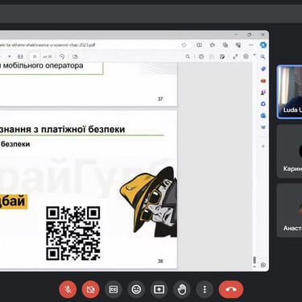Click save icon in PDF toolbar
Image resolution: width=302 pixels, height=302 pixels.
tap(212, 56)
